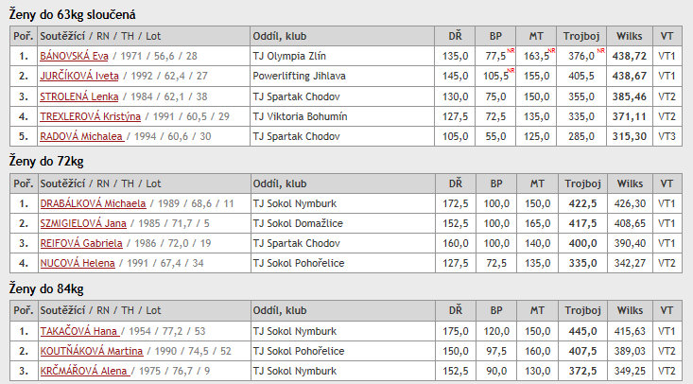Image resolution: width=693 pixels, height=384 pixels.
Task: Click NR marker beside Jurčíková's 105,5 bench
Action: 511,71
